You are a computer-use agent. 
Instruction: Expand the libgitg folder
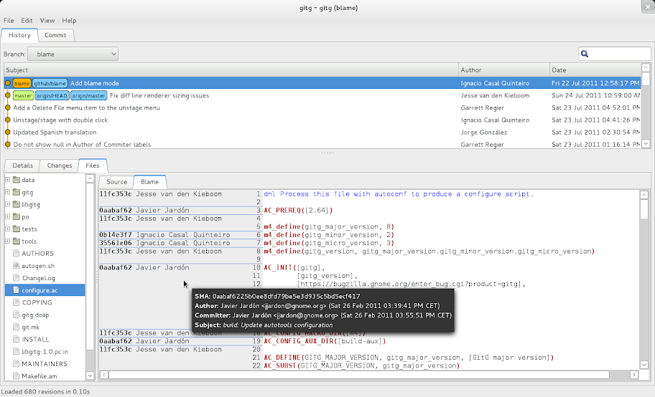tap(7, 204)
